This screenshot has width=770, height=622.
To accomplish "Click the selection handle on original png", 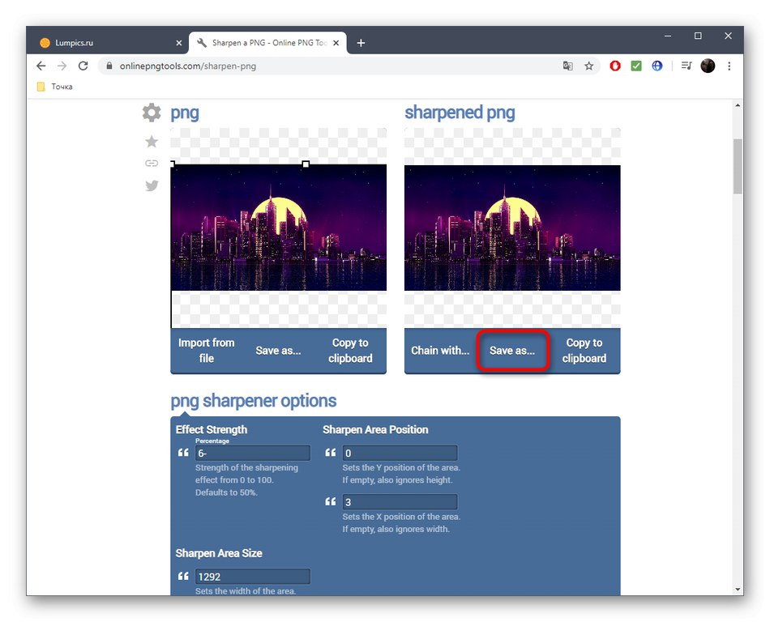I will tap(306, 164).
